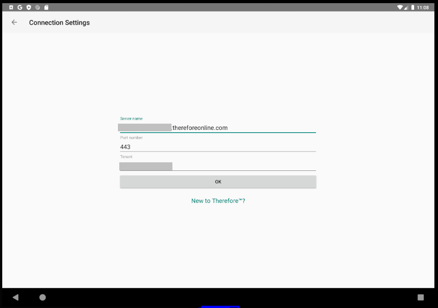Tap the gray circle notification icon
The image size is (438, 308).
tap(37, 7)
